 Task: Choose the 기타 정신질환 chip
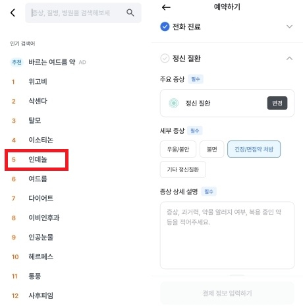pyautogui.click(x=183, y=169)
